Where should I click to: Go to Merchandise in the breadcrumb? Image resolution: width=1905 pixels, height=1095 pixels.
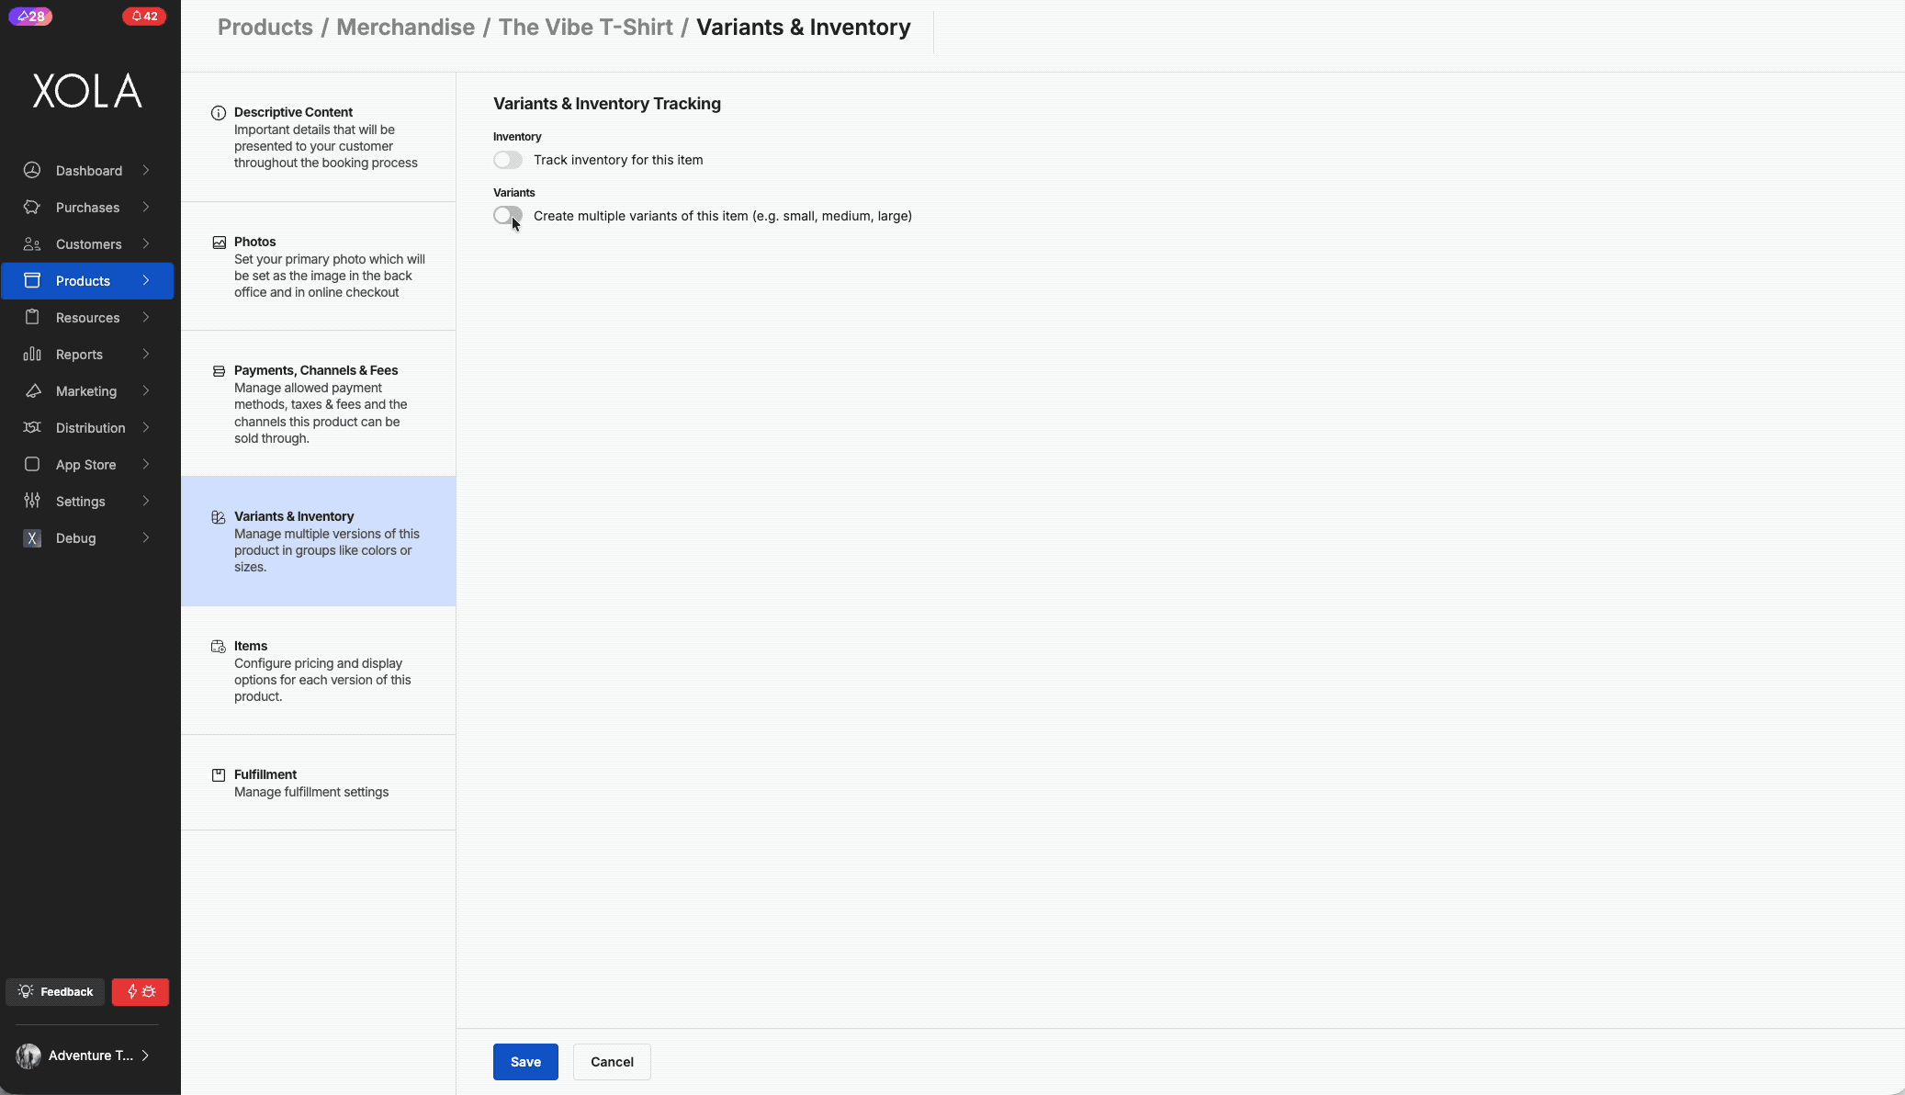pyautogui.click(x=405, y=28)
